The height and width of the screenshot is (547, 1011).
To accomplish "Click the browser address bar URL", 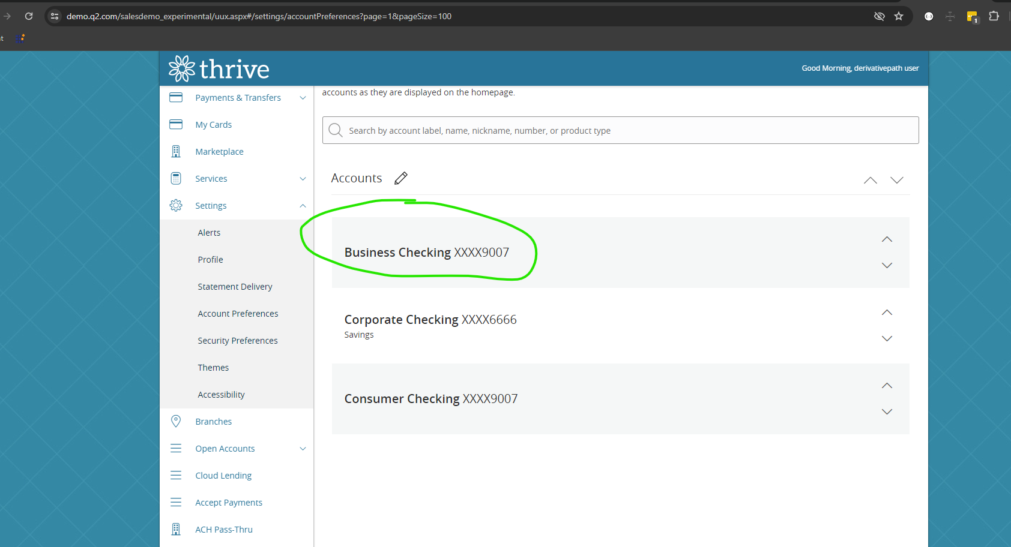I will pos(259,16).
